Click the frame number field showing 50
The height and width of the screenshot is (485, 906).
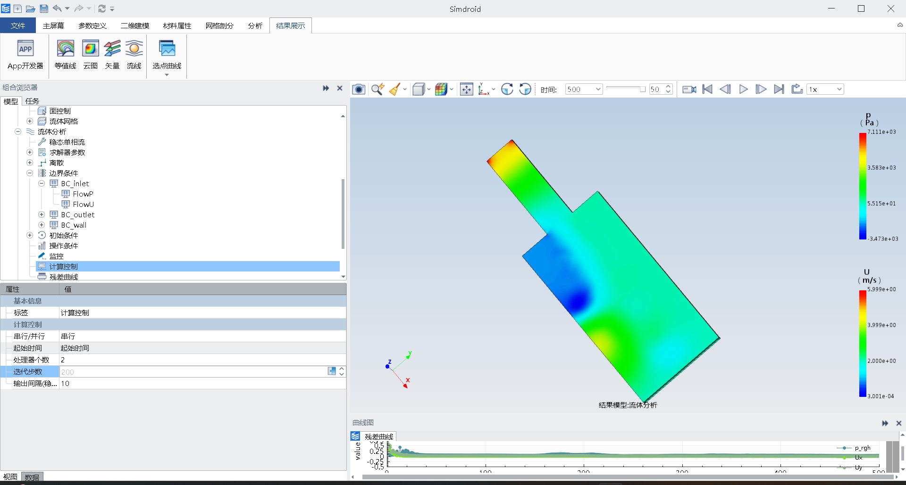[x=657, y=89]
